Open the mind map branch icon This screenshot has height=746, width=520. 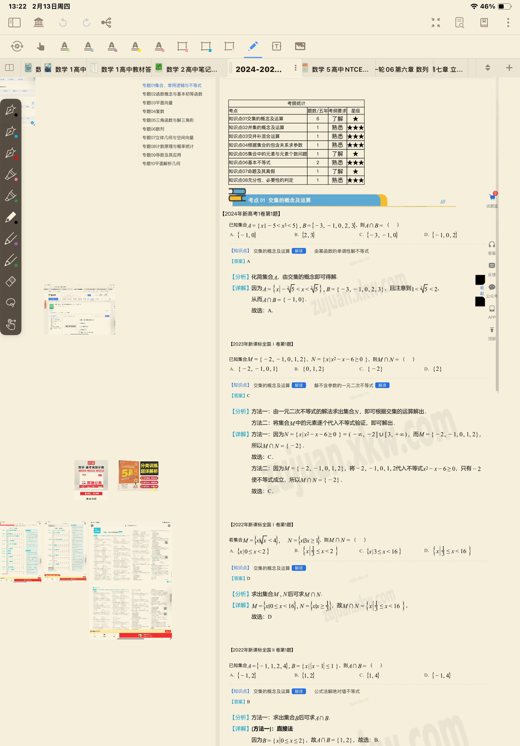tap(106, 22)
